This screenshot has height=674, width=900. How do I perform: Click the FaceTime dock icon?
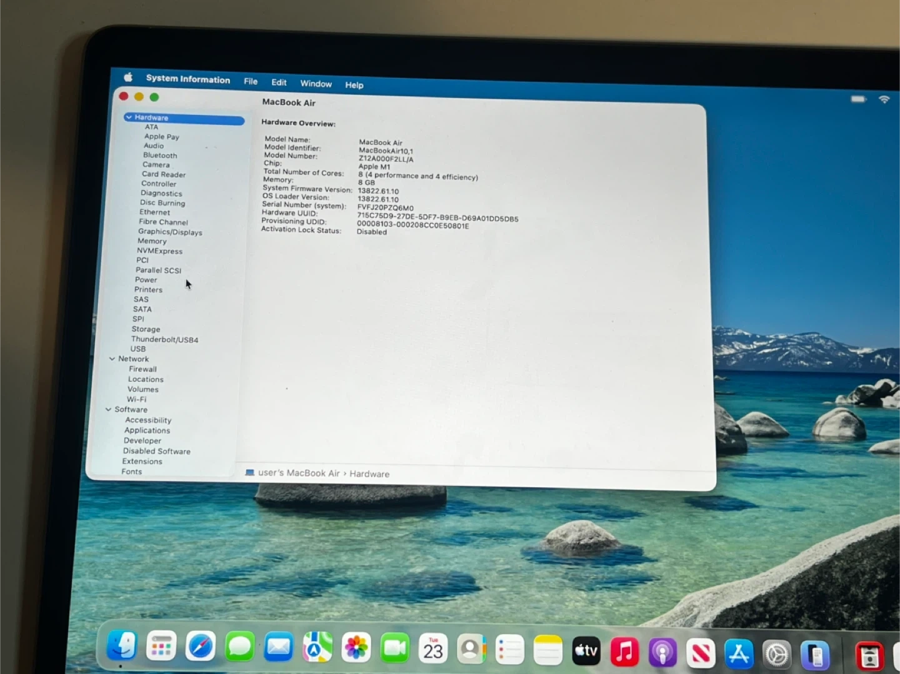coord(395,648)
